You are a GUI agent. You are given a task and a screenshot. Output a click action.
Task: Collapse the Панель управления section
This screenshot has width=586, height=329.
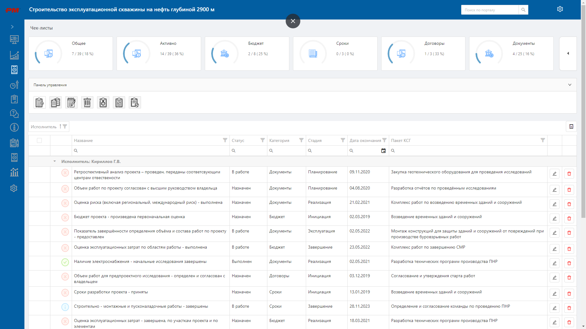pyautogui.click(x=570, y=85)
